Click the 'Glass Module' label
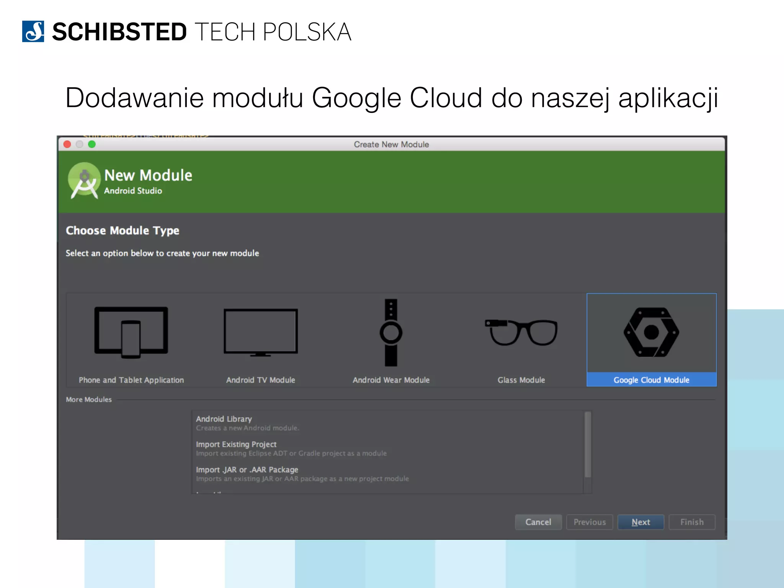 521,380
